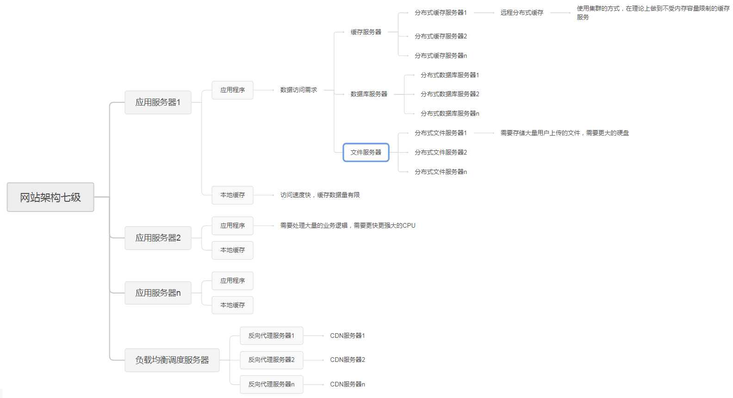This screenshot has height=398, width=733.
Task: Click the 负载均衡调度服务器 node
Action: coord(172,360)
